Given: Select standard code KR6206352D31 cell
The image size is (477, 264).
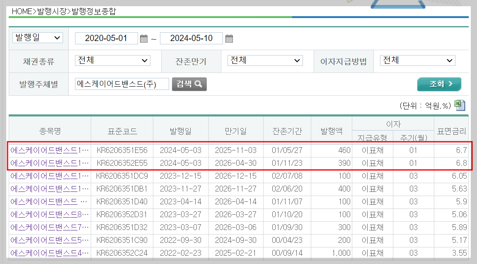Looking at the screenshot, I should pyautogui.click(x=122, y=214).
